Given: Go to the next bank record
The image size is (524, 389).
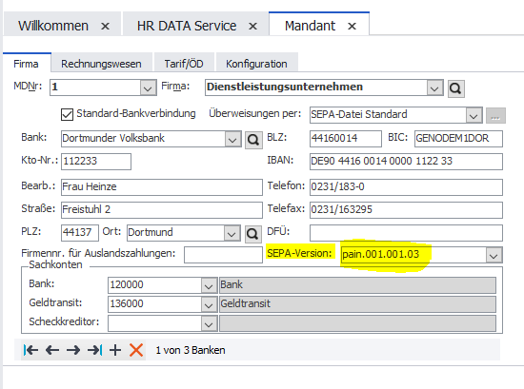Looking at the screenshot, I should 73,350.
